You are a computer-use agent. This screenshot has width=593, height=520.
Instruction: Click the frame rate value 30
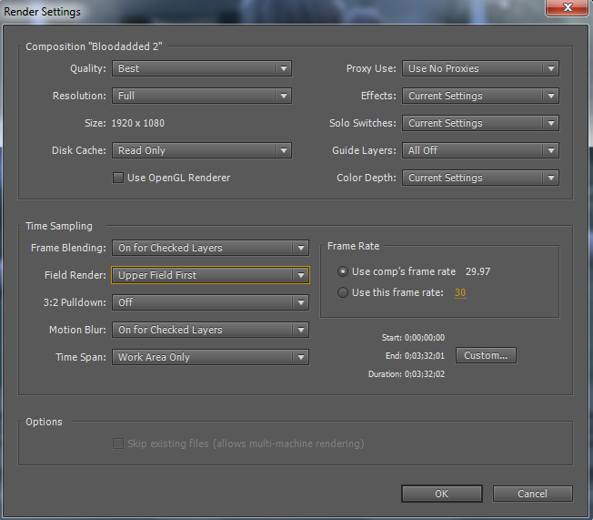pos(460,292)
